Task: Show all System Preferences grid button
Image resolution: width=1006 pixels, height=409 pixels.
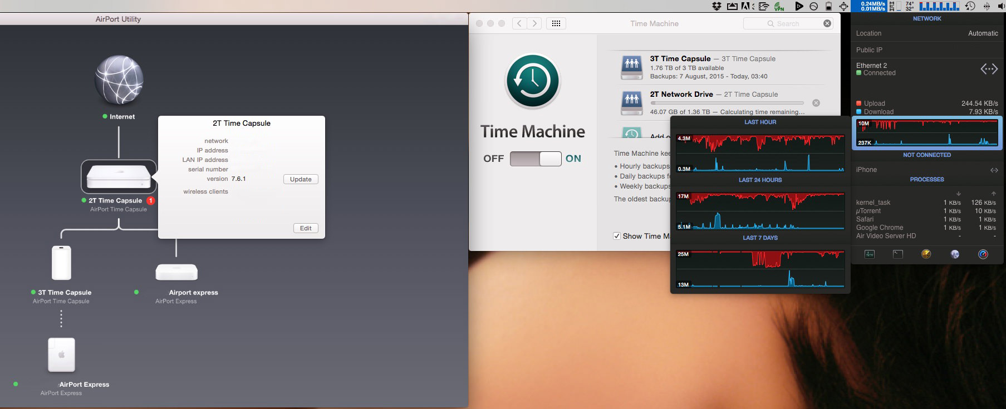Action: [x=556, y=23]
